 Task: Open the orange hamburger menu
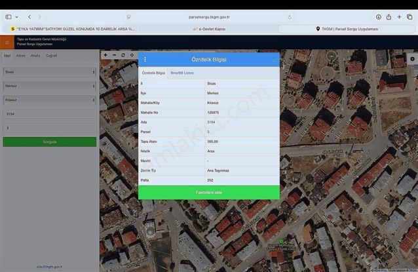7,43
